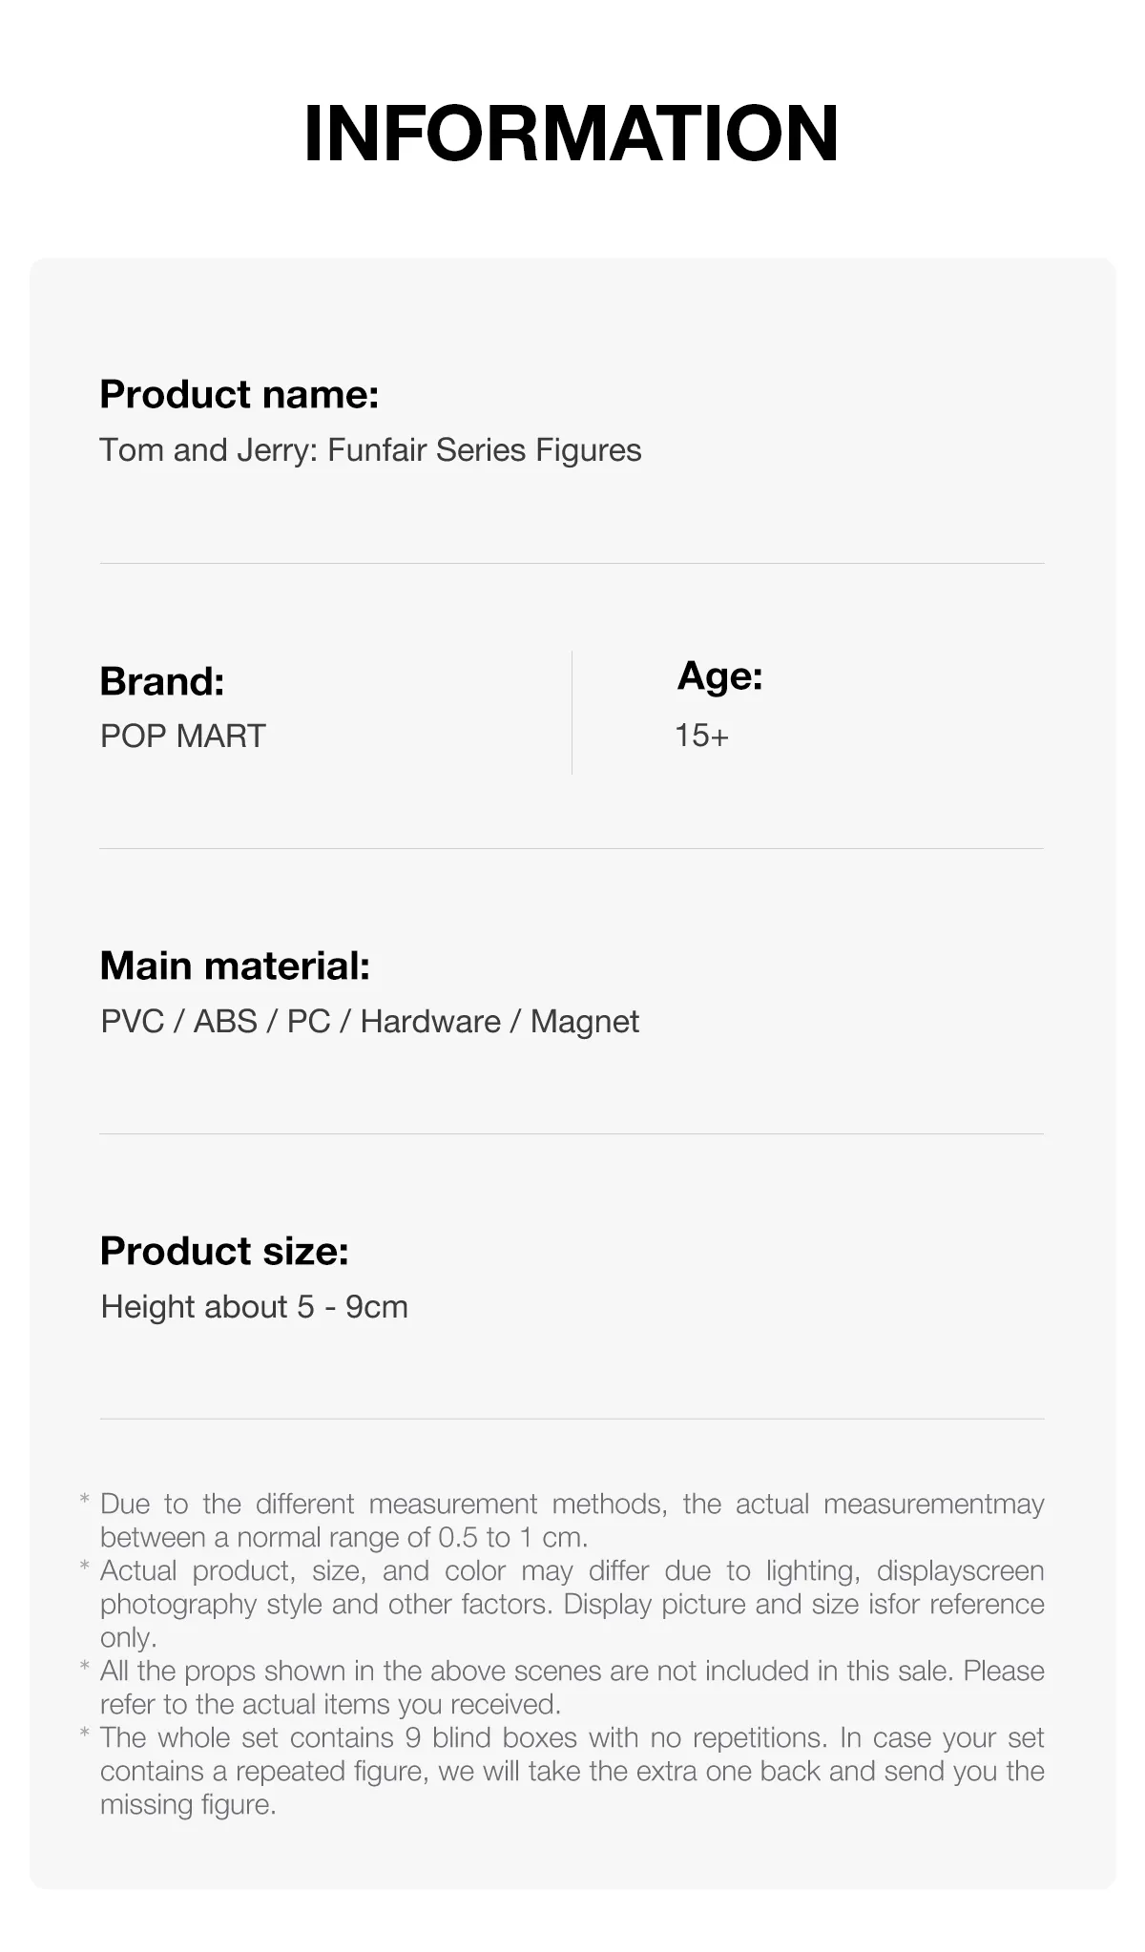The width and height of the screenshot is (1145, 1952).
Task: Click the word PVC in materials
Action: (x=133, y=1021)
